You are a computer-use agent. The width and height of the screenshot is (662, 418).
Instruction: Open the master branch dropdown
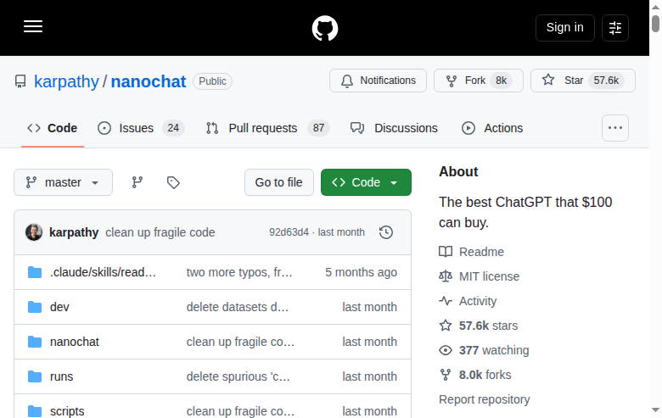[64, 182]
